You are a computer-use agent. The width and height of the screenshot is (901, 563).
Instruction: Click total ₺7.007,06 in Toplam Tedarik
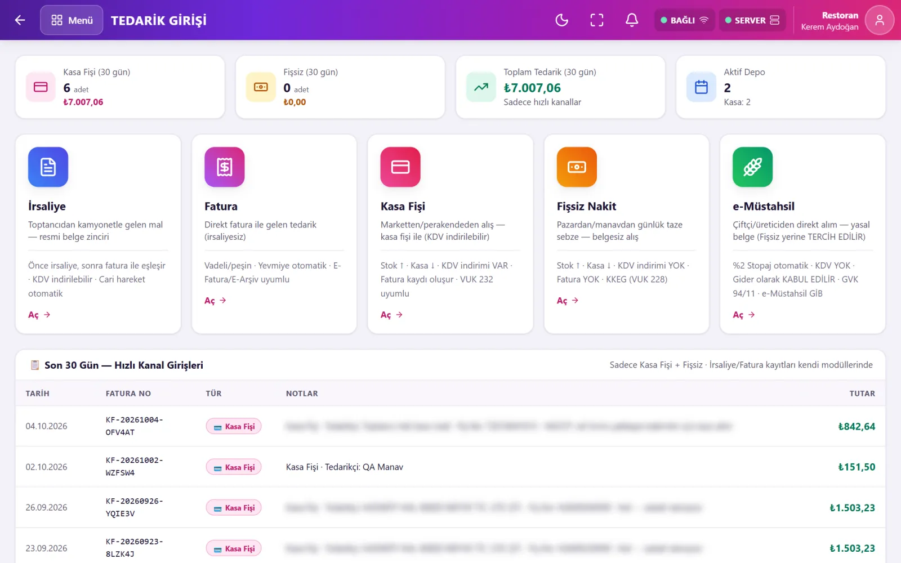pos(532,88)
